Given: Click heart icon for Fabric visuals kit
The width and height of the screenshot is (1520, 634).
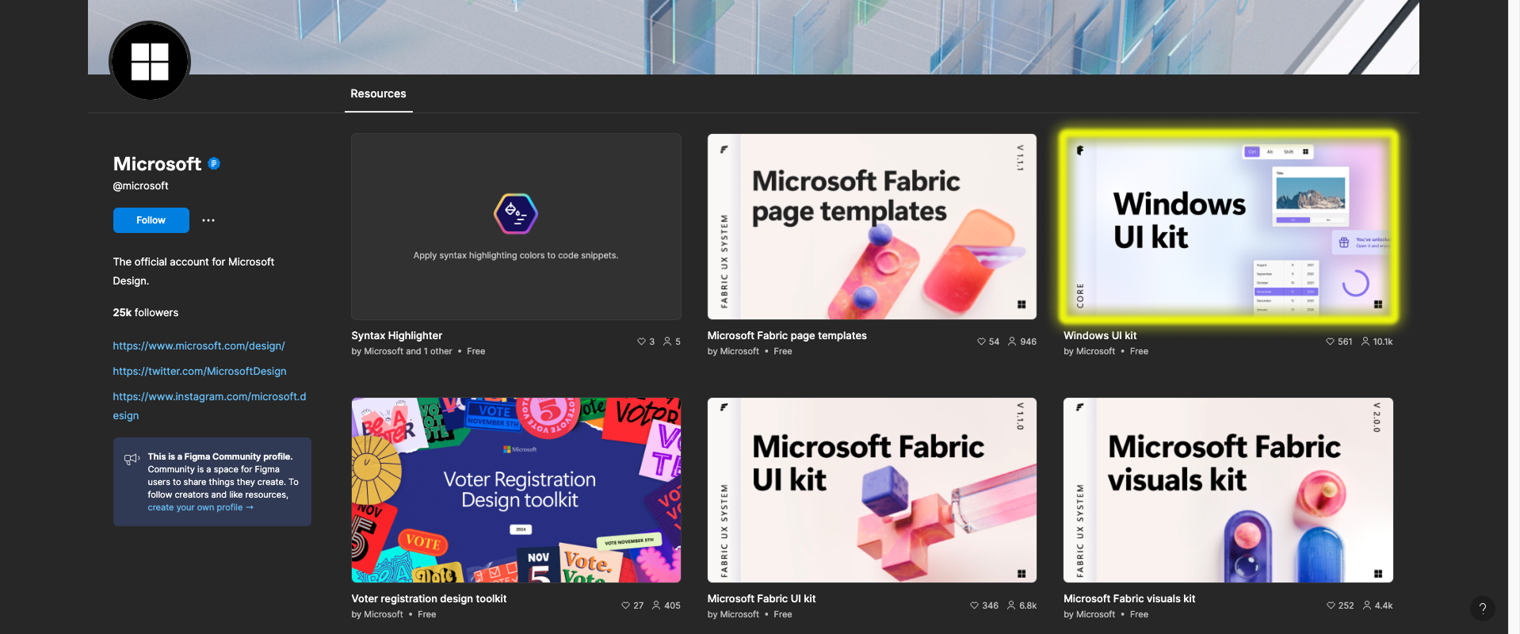Looking at the screenshot, I should [1331, 605].
